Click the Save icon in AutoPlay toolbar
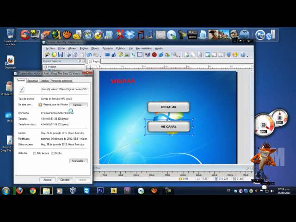 60,55
